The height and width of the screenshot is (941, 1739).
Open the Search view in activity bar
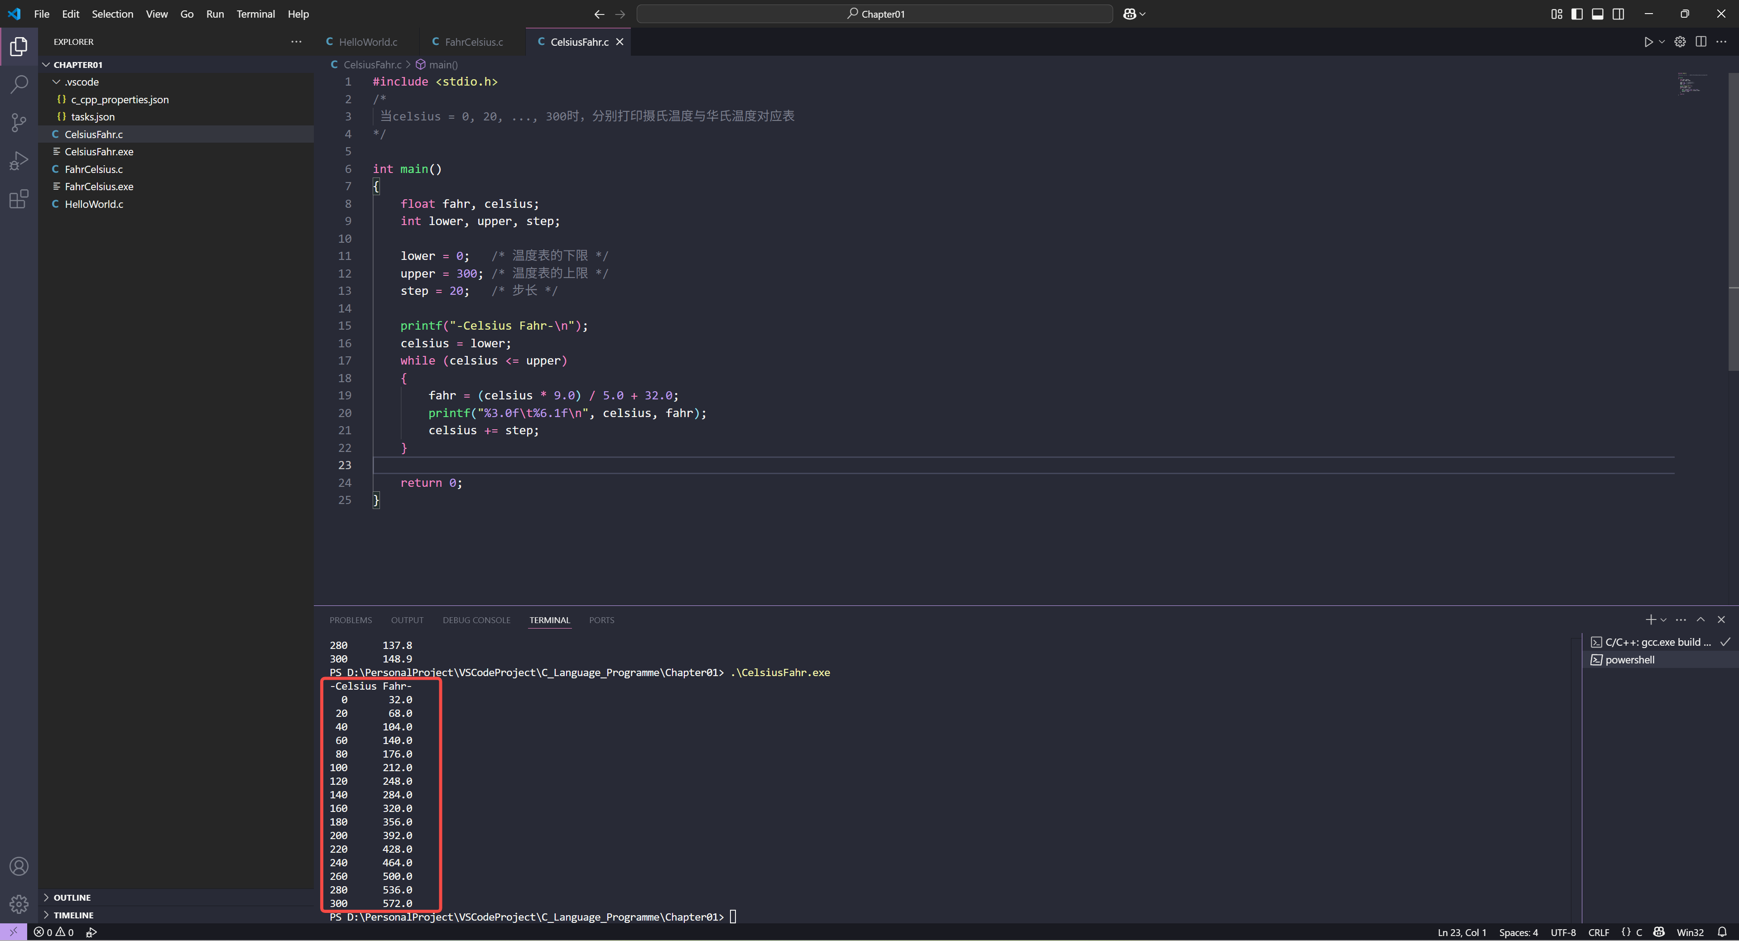(x=19, y=84)
